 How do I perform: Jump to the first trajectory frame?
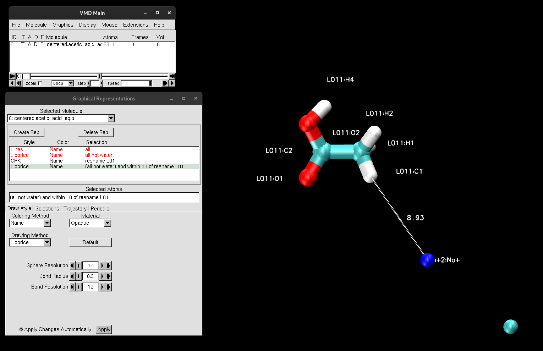[12, 76]
